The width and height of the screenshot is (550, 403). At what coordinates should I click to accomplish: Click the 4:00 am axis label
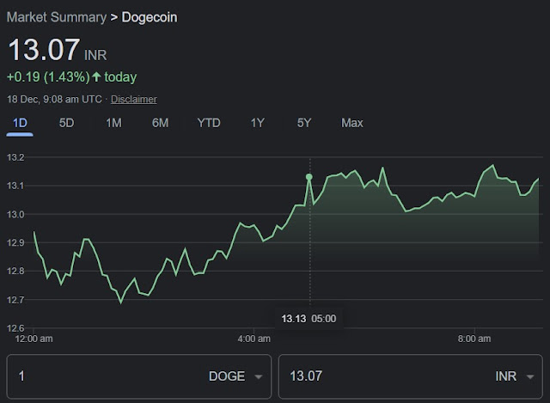(x=254, y=339)
